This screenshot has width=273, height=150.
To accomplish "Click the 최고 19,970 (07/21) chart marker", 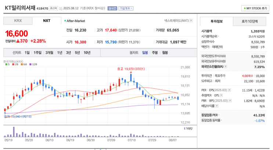I will [131, 69].
